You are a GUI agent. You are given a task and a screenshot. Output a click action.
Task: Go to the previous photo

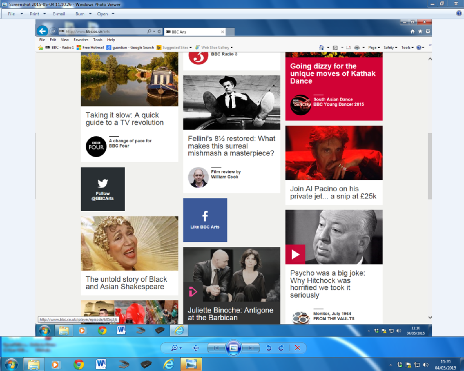pos(216,348)
